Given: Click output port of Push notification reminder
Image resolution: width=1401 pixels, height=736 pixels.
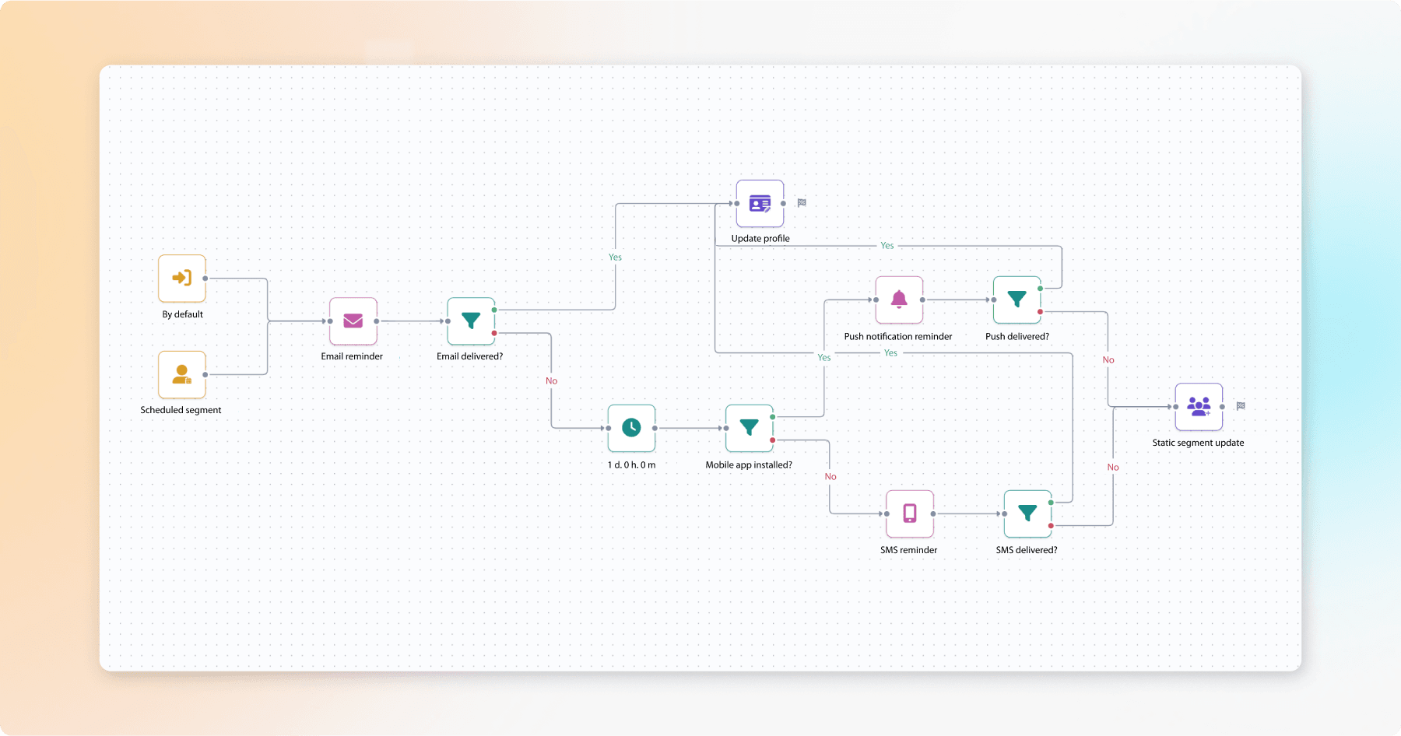Looking at the screenshot, I should tap(922, 300).
